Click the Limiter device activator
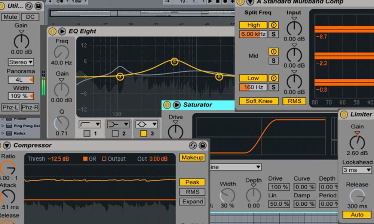 pos(343,114)
